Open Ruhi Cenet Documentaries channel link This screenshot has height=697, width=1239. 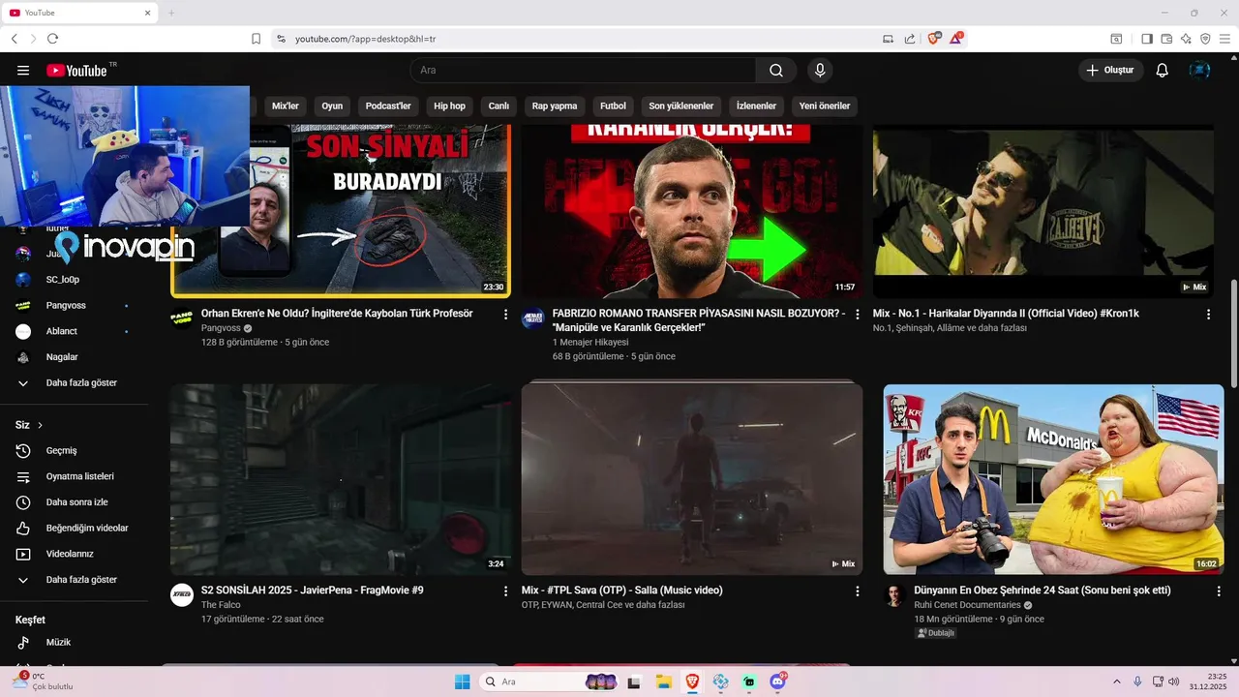pos(967,605)
